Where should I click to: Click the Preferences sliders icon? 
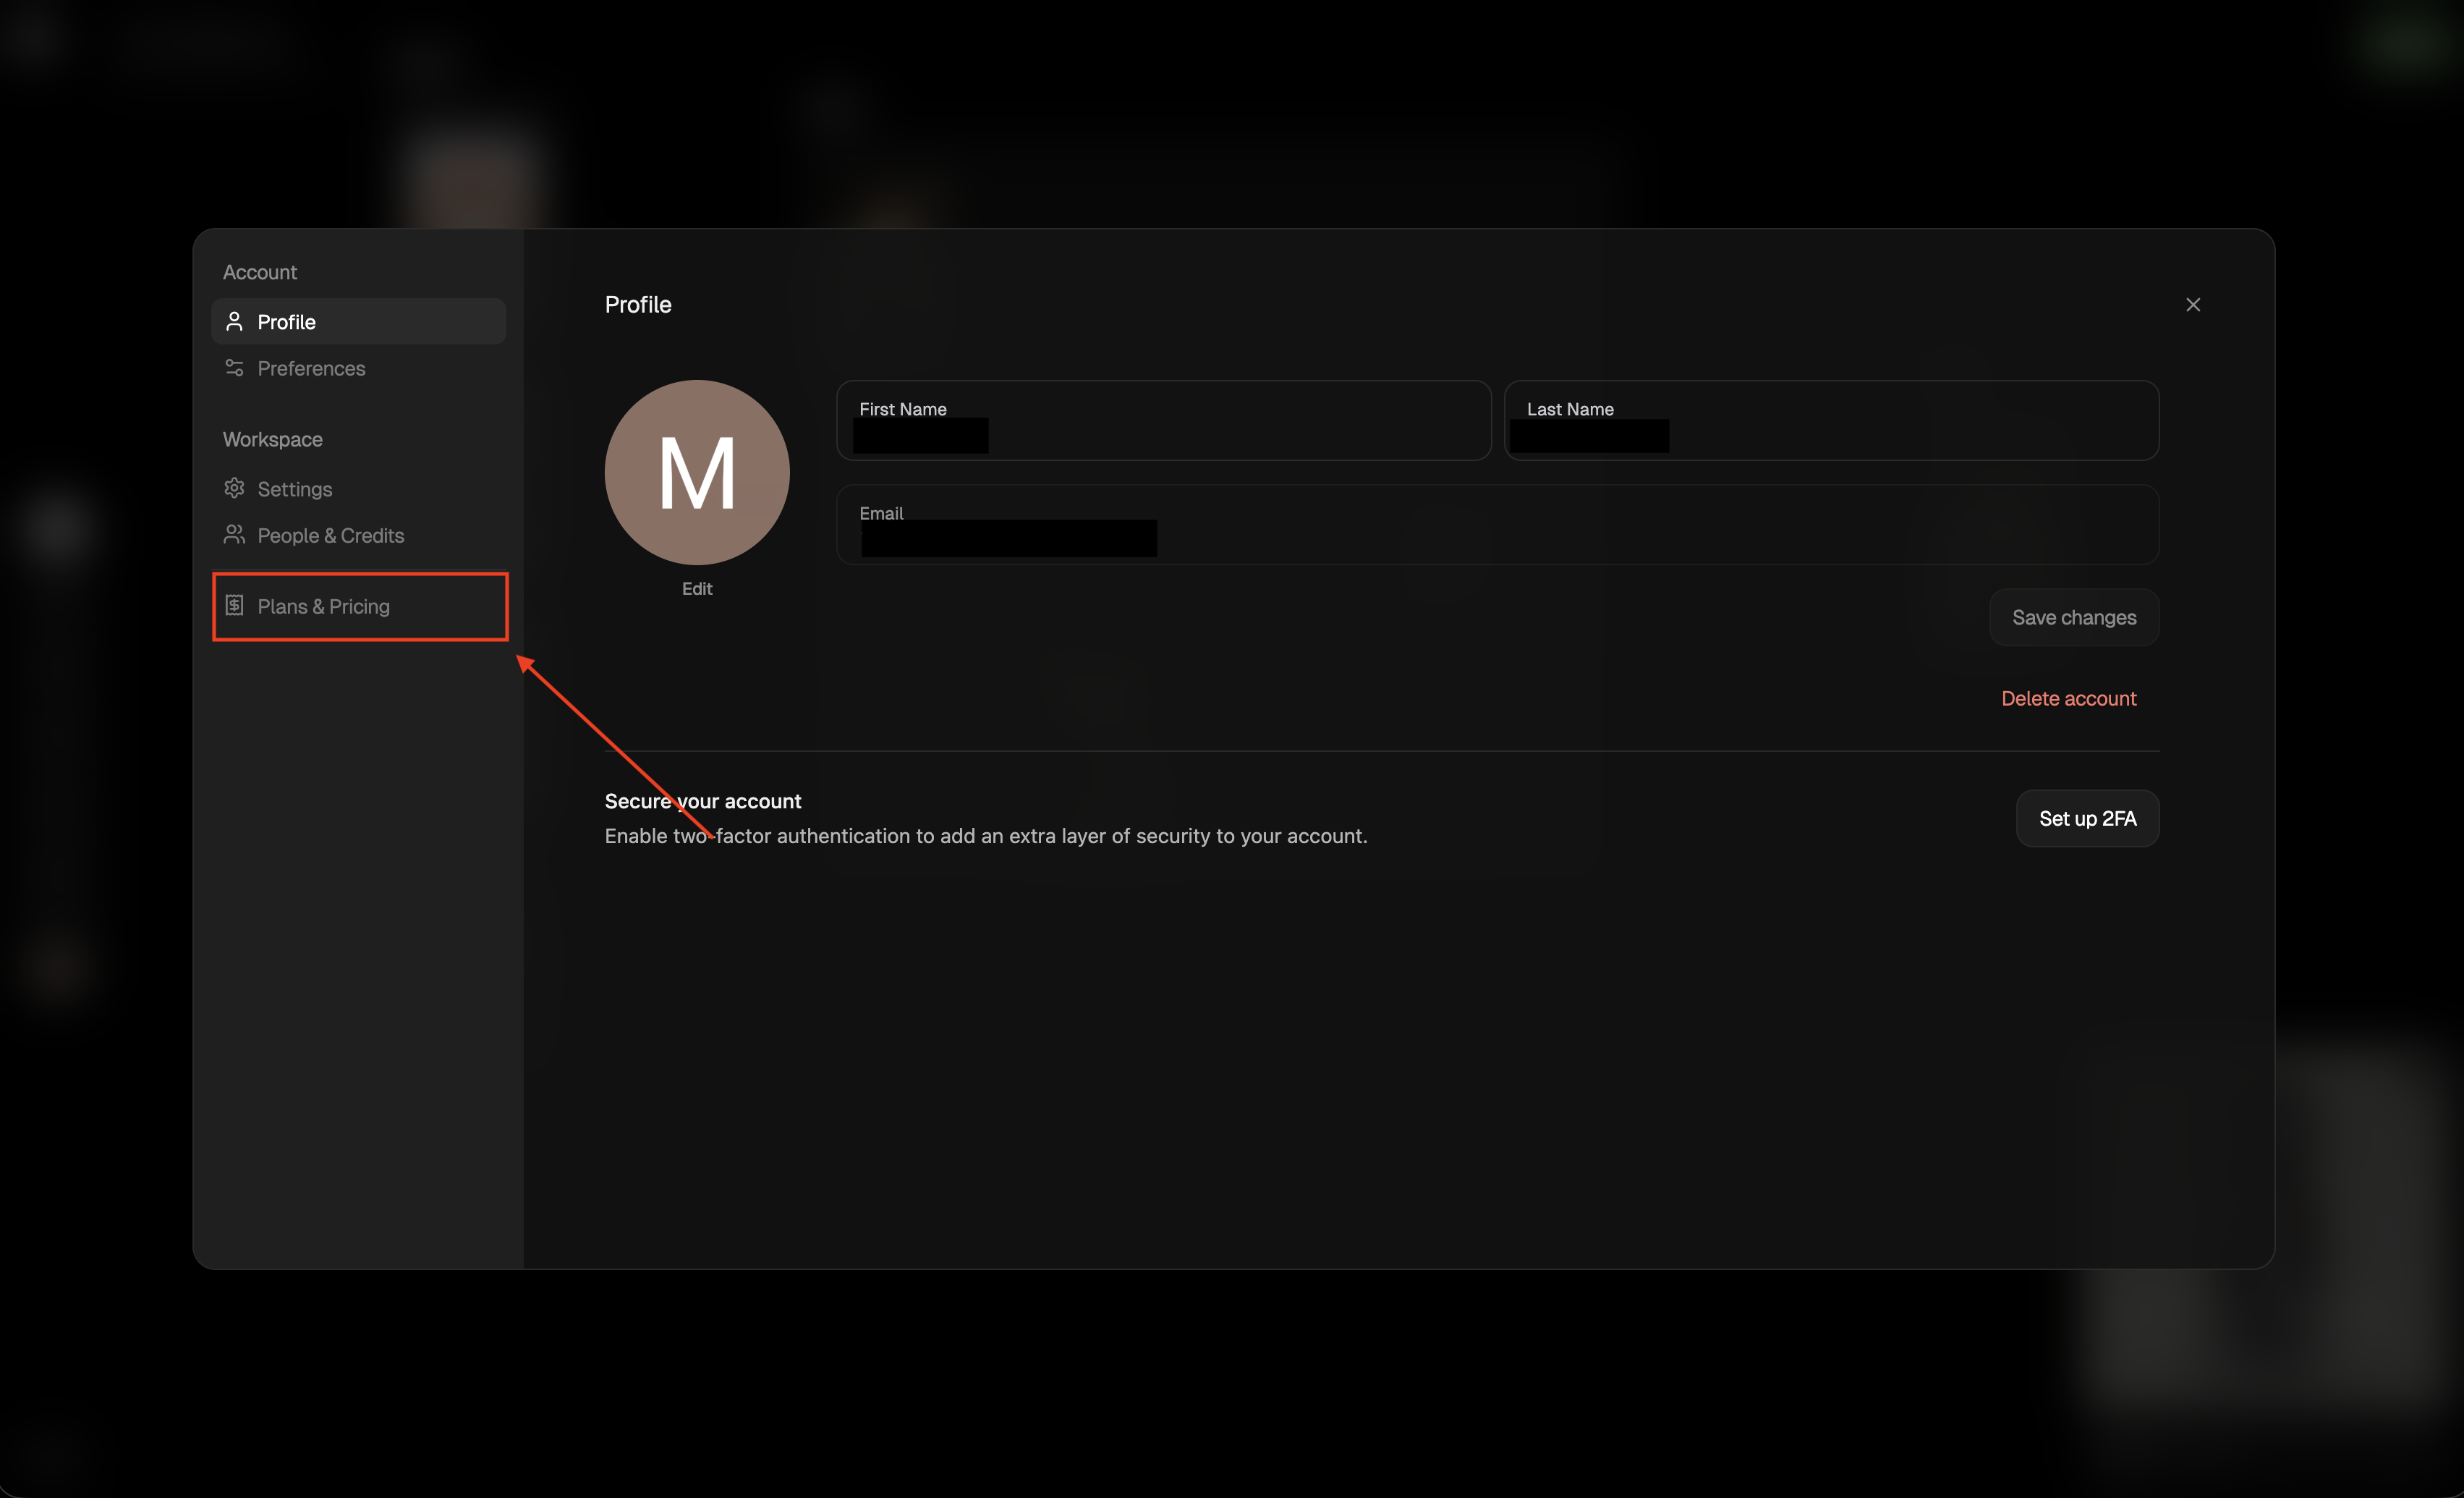[234, 368]
